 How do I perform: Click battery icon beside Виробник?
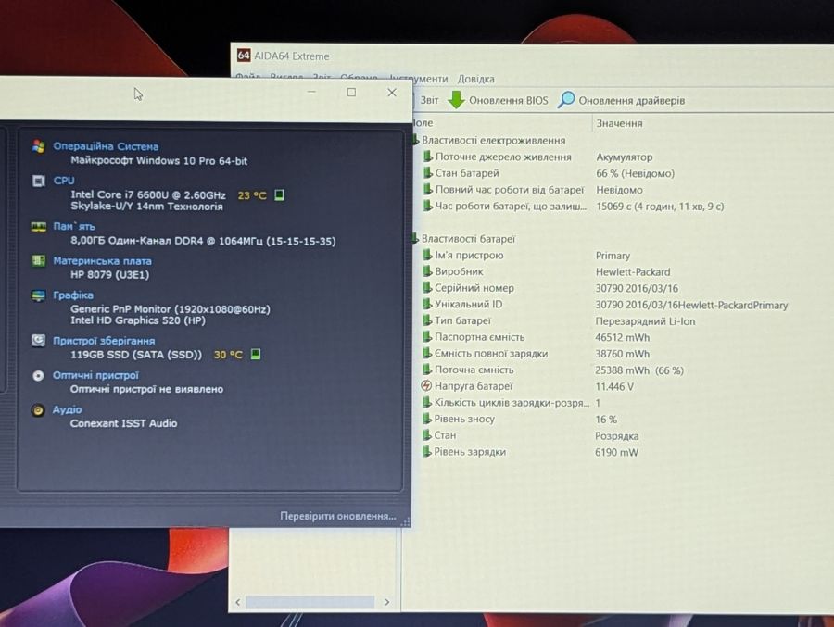[x=427, y=271]
